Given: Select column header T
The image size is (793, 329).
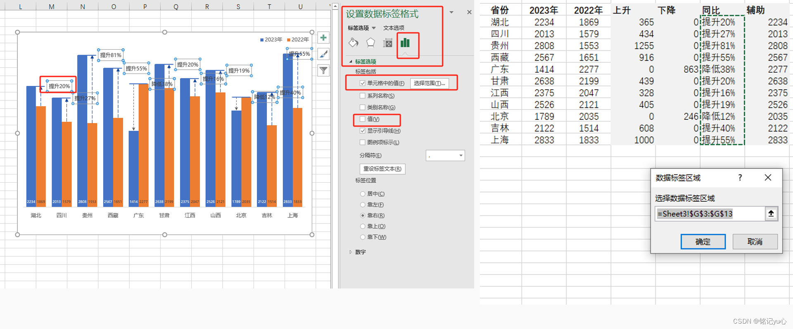Looking at the screenshot, I should [269, 7].
